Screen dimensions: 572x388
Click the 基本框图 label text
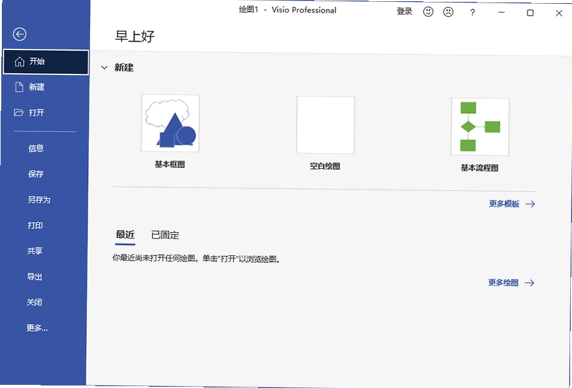[169, 165]
